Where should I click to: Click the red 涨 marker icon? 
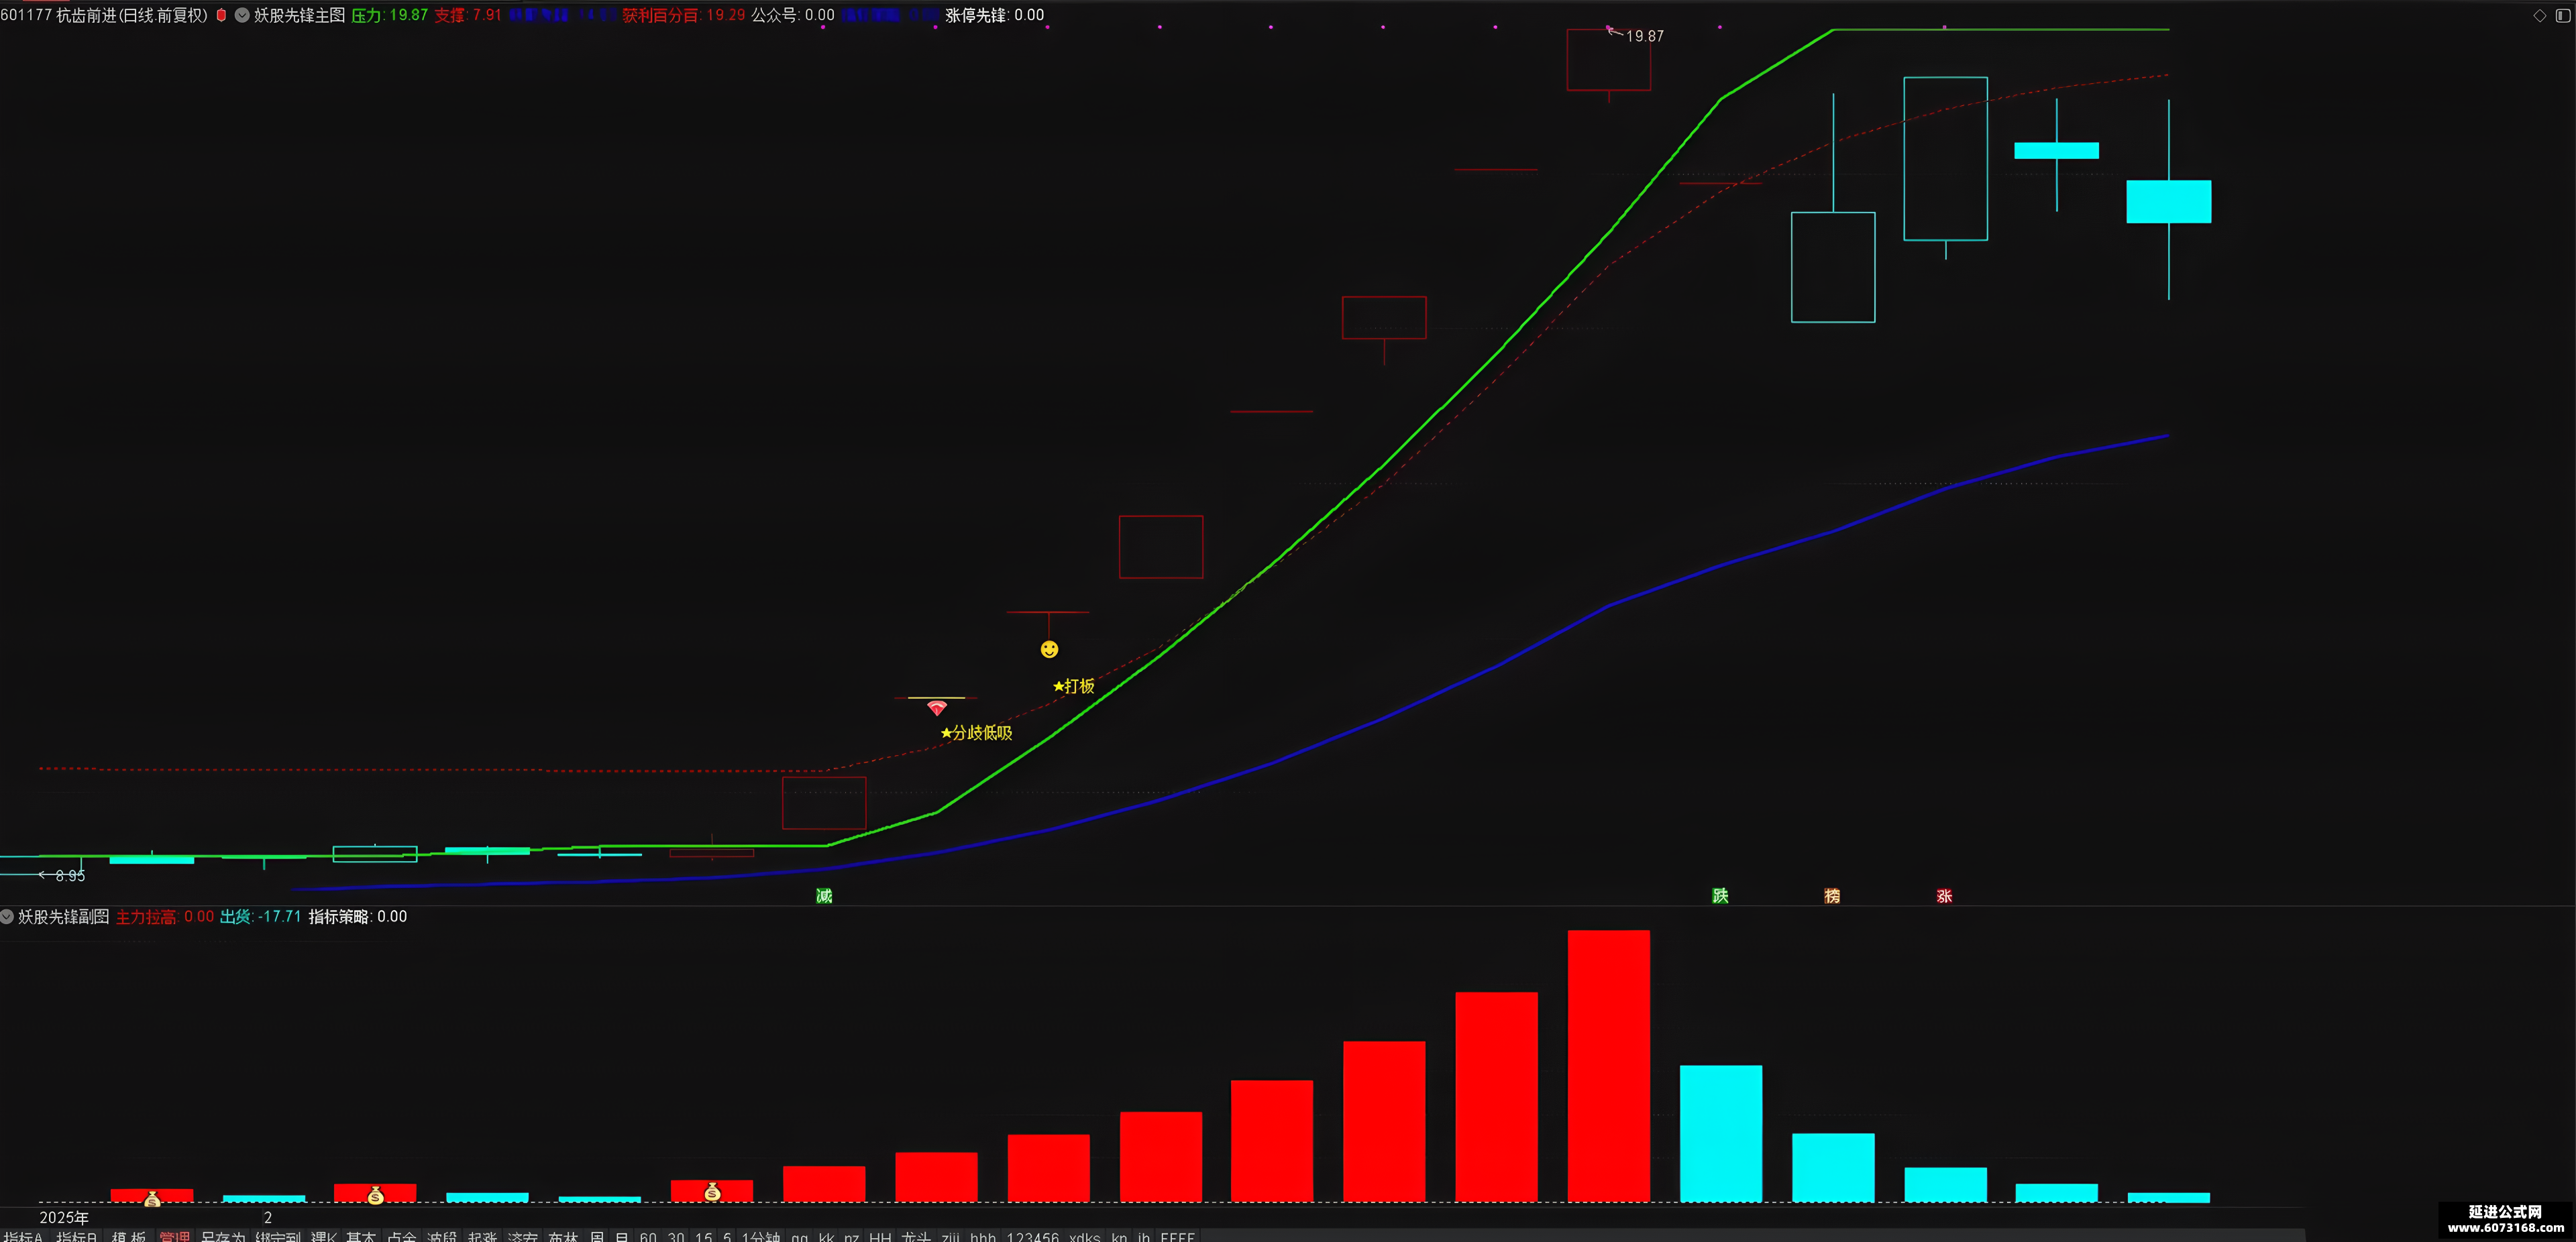point(1944,896)
